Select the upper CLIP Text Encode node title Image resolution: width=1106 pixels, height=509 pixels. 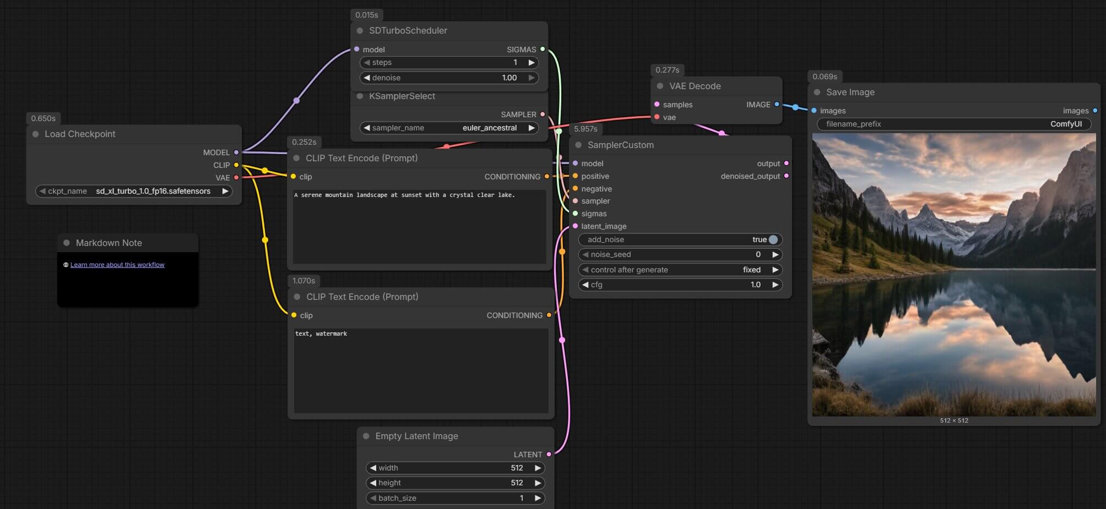point(362,158)
